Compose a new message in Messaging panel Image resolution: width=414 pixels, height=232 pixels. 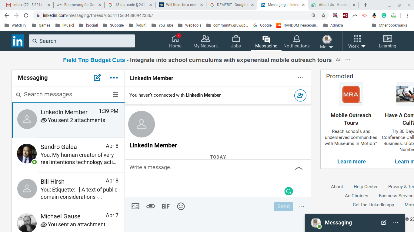[x=97, y=78]
